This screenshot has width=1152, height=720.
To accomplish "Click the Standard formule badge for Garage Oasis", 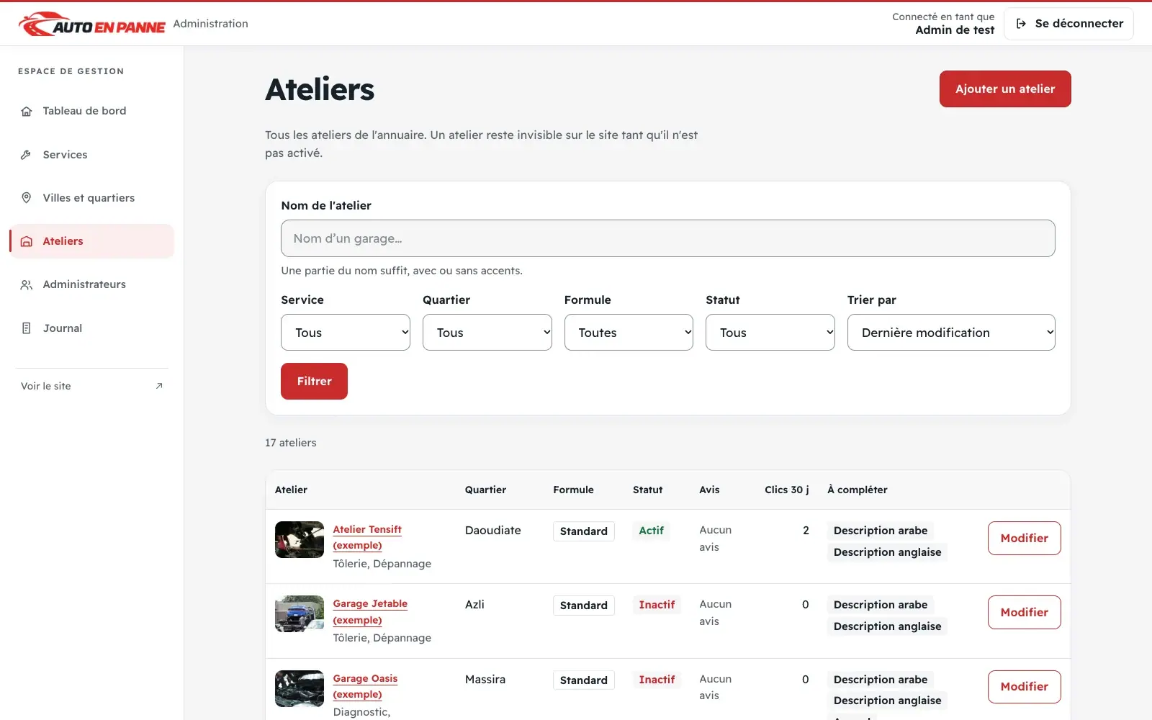I will tap(584, 680).
